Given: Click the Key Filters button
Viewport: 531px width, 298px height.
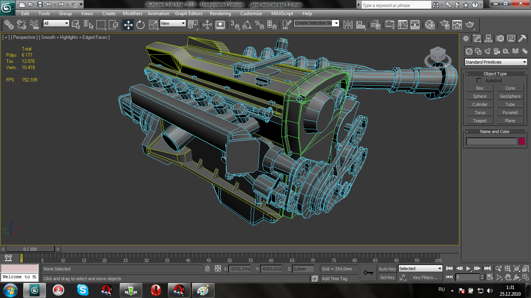Looking at the screenshot, I should tap(425, 277).
